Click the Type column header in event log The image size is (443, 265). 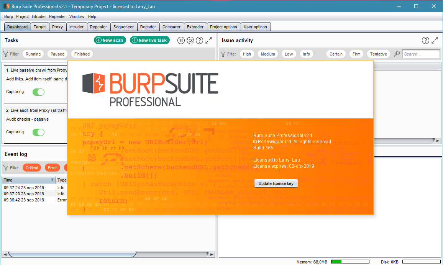[x=62, y=180]
